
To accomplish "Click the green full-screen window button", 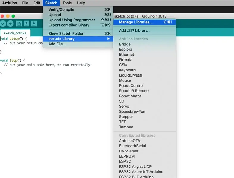I will point(13,16).
